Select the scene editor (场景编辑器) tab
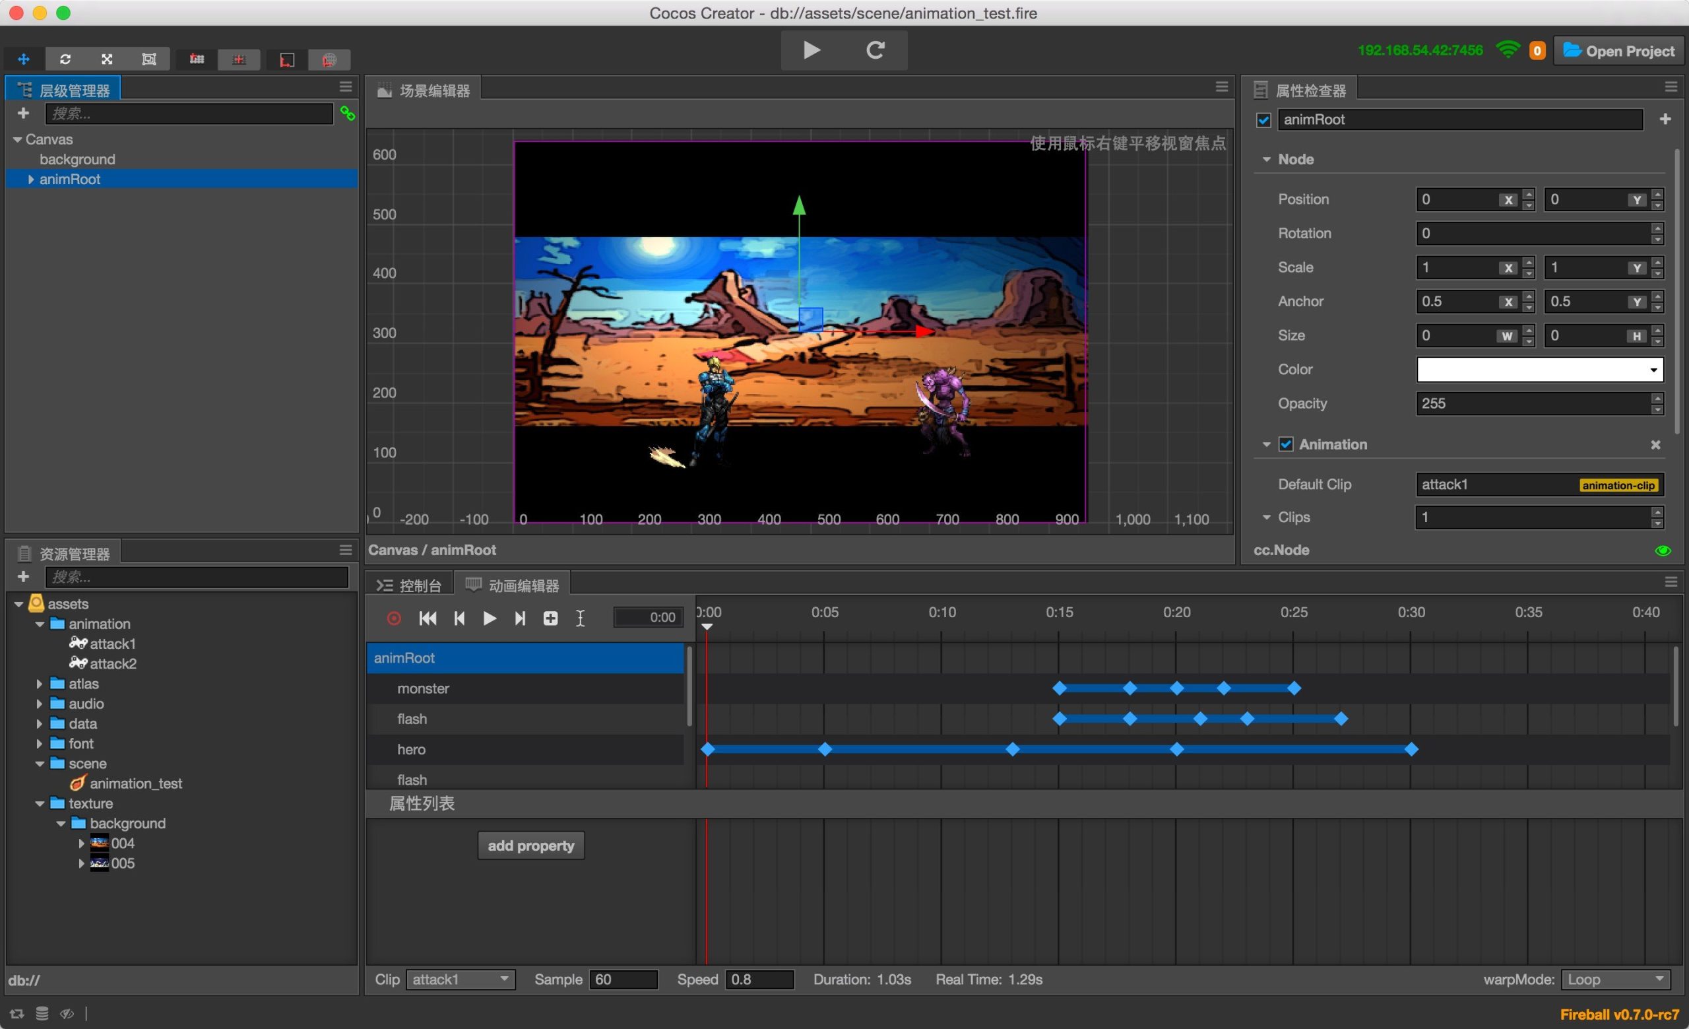1689x1029 pixels. click(424, 90)
